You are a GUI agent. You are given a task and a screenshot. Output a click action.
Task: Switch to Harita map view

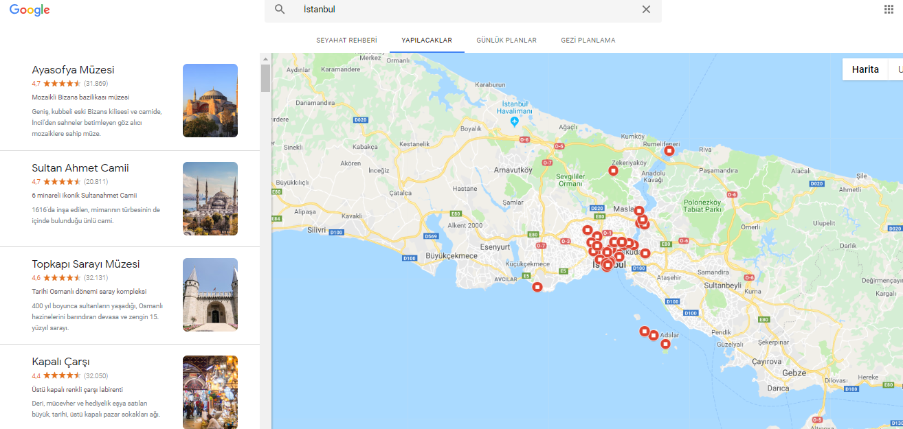click(865, 69)
